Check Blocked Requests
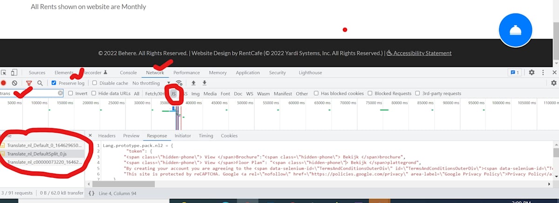Image resolution: width=559 pixels, height=203 pixels. pos(370,93)
